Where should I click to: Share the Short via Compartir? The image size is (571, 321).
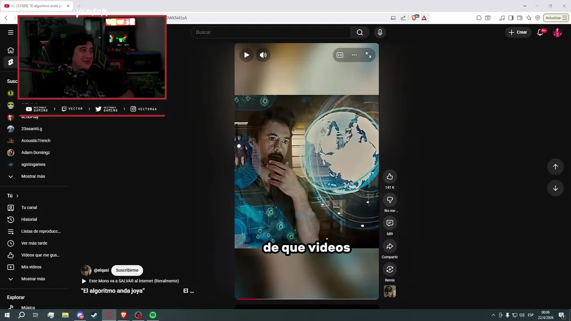click(x=390, y=246)
